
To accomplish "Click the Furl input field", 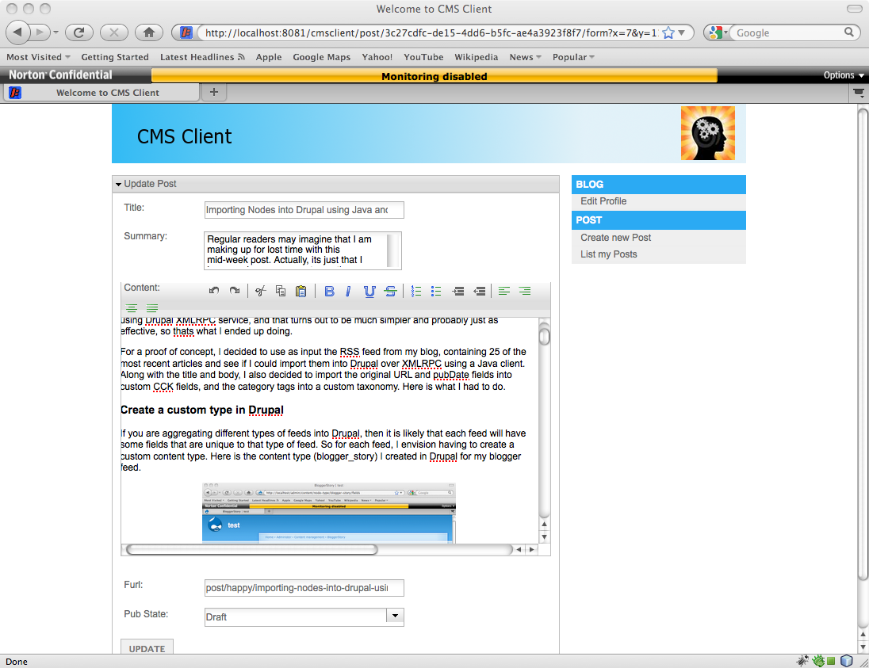I will (x=304, y=588).
